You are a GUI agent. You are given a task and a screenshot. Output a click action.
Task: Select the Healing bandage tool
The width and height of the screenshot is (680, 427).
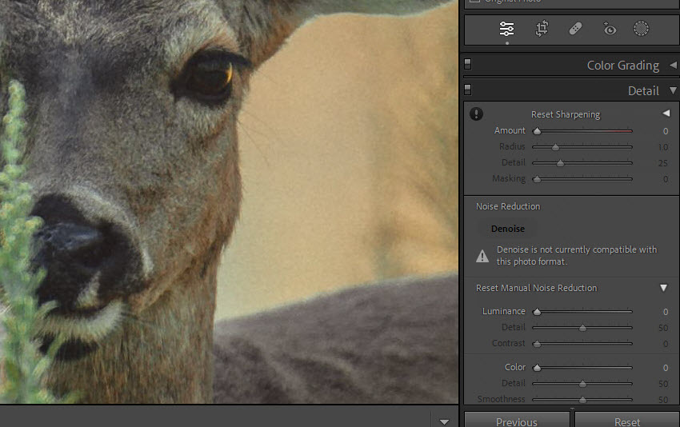point(575,29)
